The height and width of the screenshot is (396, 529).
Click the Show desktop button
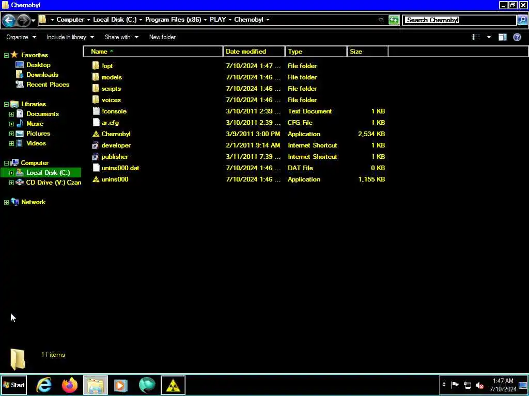[524, 385]
